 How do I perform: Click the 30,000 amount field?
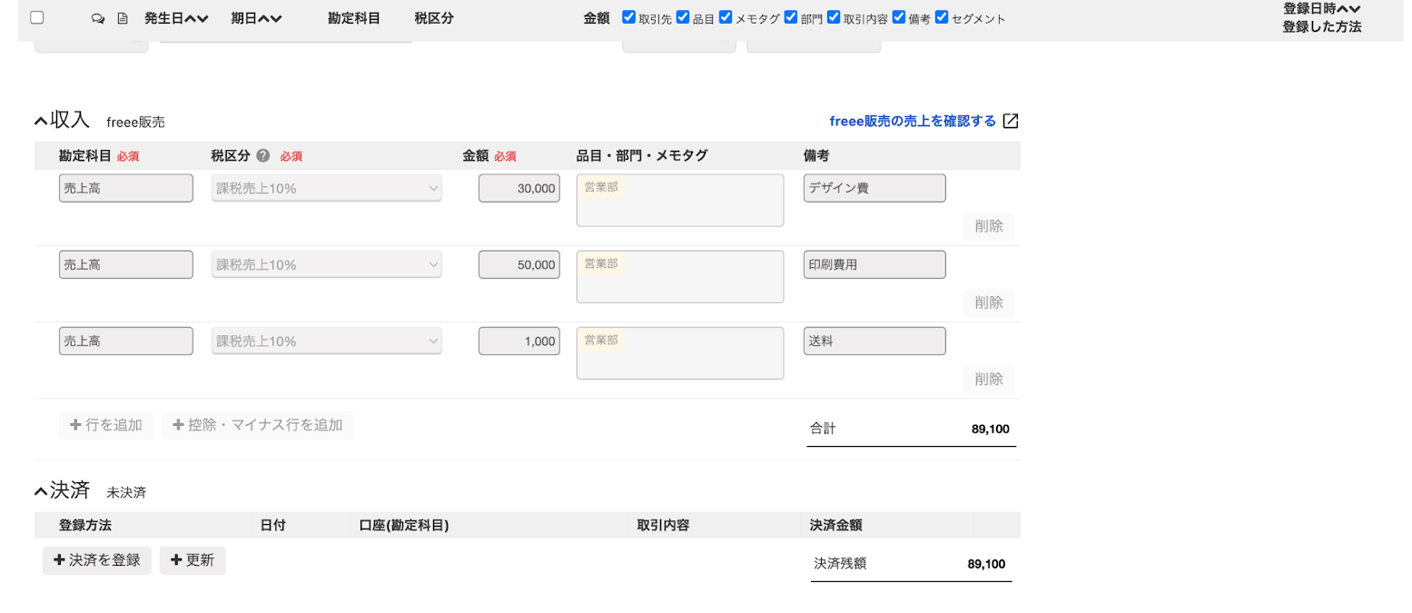click(519, 188)
